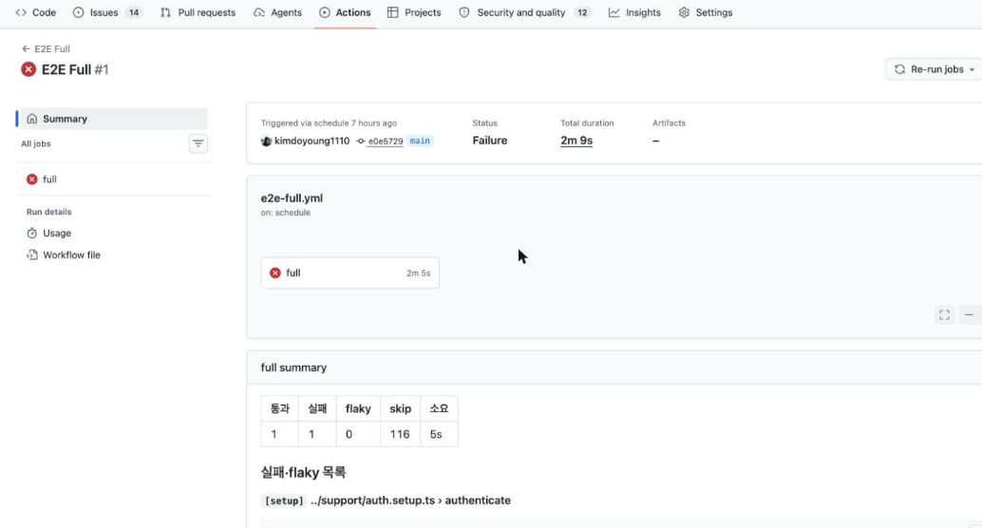This screenshot has height=528, width=982.
Task: Click the Failure status text
Action: 490,141
